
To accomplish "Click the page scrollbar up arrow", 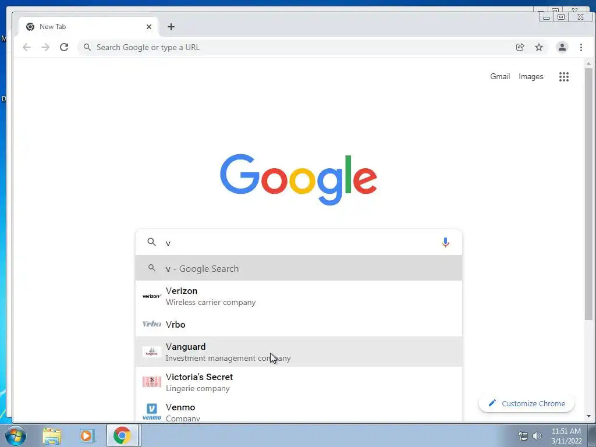I will click(x=588, y=63).
